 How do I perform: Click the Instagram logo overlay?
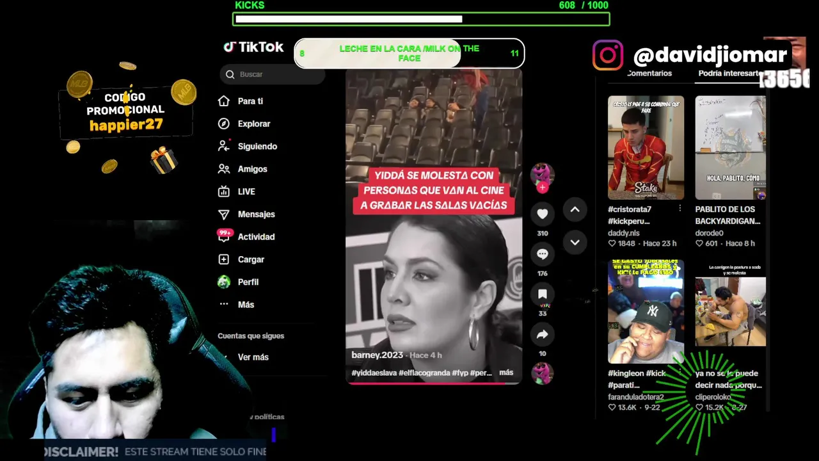tap(608, 56)
